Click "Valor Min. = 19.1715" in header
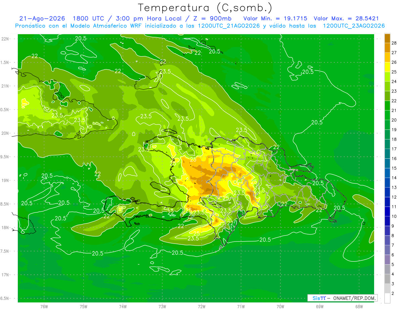Viewport: 403px width, 311px height. tap(275, 18)
